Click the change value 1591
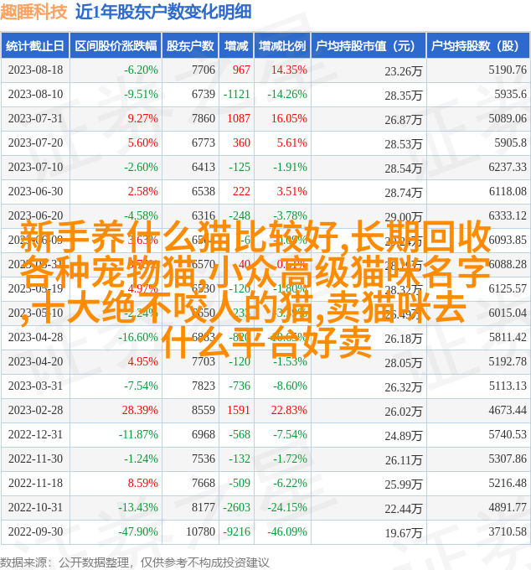Image resolution: width=531 pixels, height=570 pixels. [x=239, y=411]
